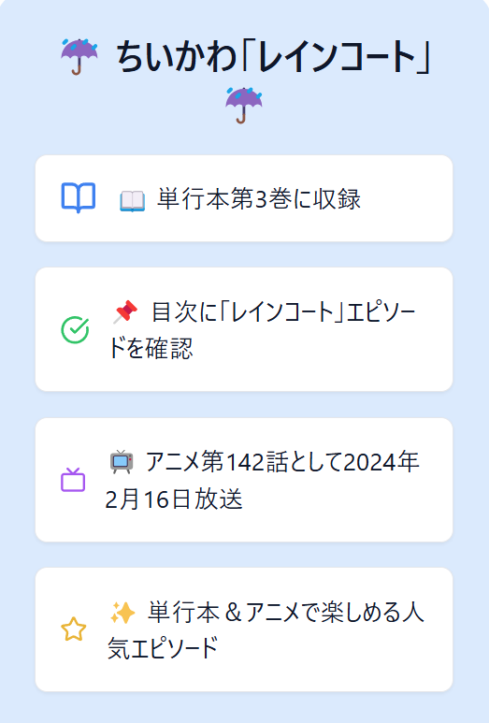Viewport: 489px width, 723px height.
Task: Click the title ちいかわ「レインコート」
Action: pos(273,57)
